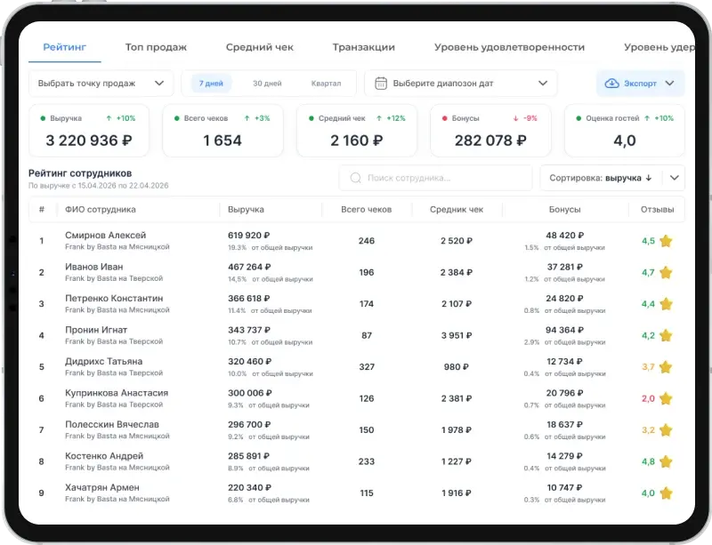712x545 pixels.
Task: Open the Выбрать точку продаж dropdown
Action: coord(101,84)
